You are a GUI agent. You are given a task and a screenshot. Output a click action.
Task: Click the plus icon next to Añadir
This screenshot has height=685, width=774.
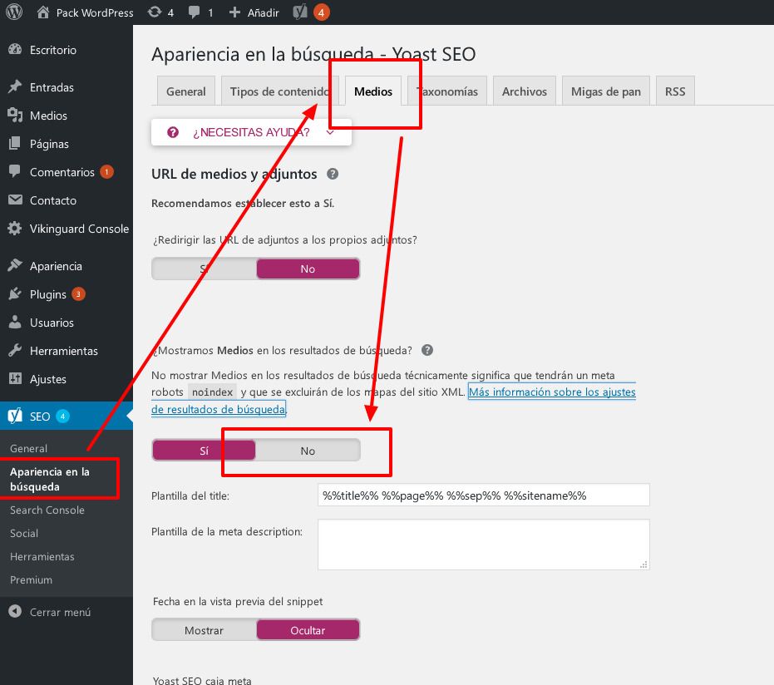[234, 12]
